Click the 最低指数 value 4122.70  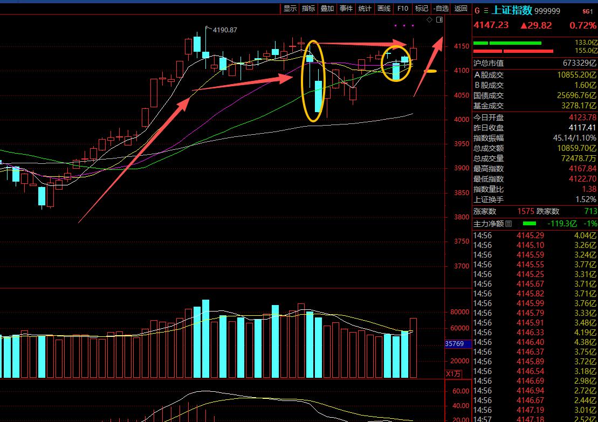582,179
